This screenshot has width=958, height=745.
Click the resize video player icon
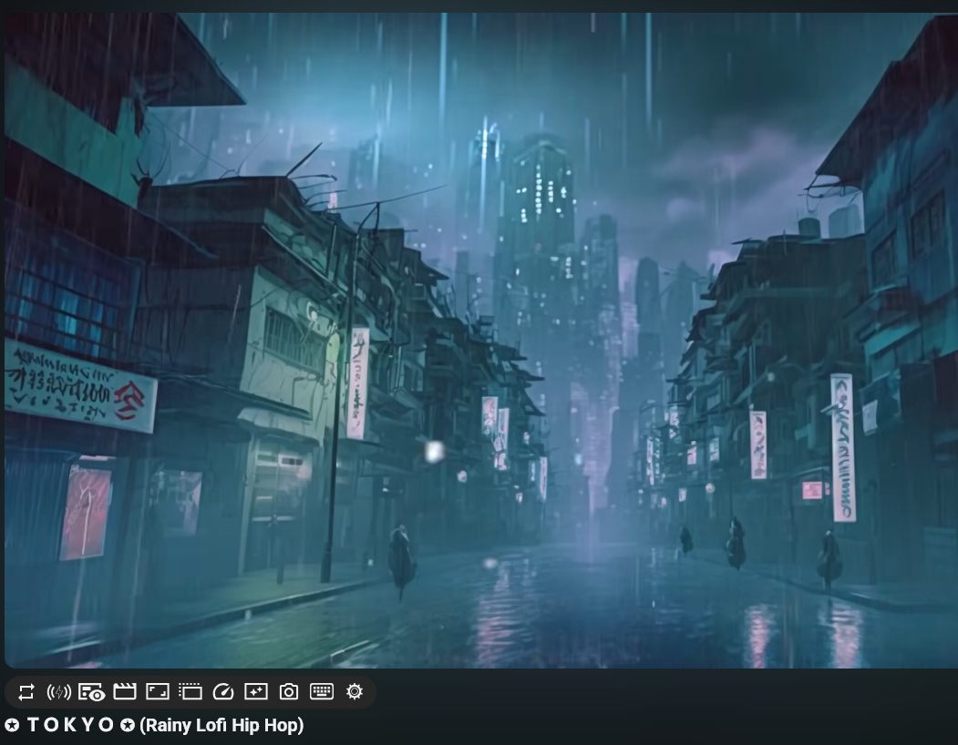tap(158, 692)
